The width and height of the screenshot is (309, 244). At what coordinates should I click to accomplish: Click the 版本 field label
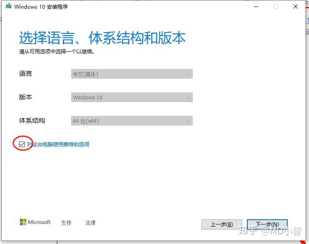26,97
